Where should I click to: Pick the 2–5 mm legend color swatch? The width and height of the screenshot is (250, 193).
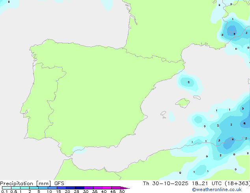(x=34, y=188)
